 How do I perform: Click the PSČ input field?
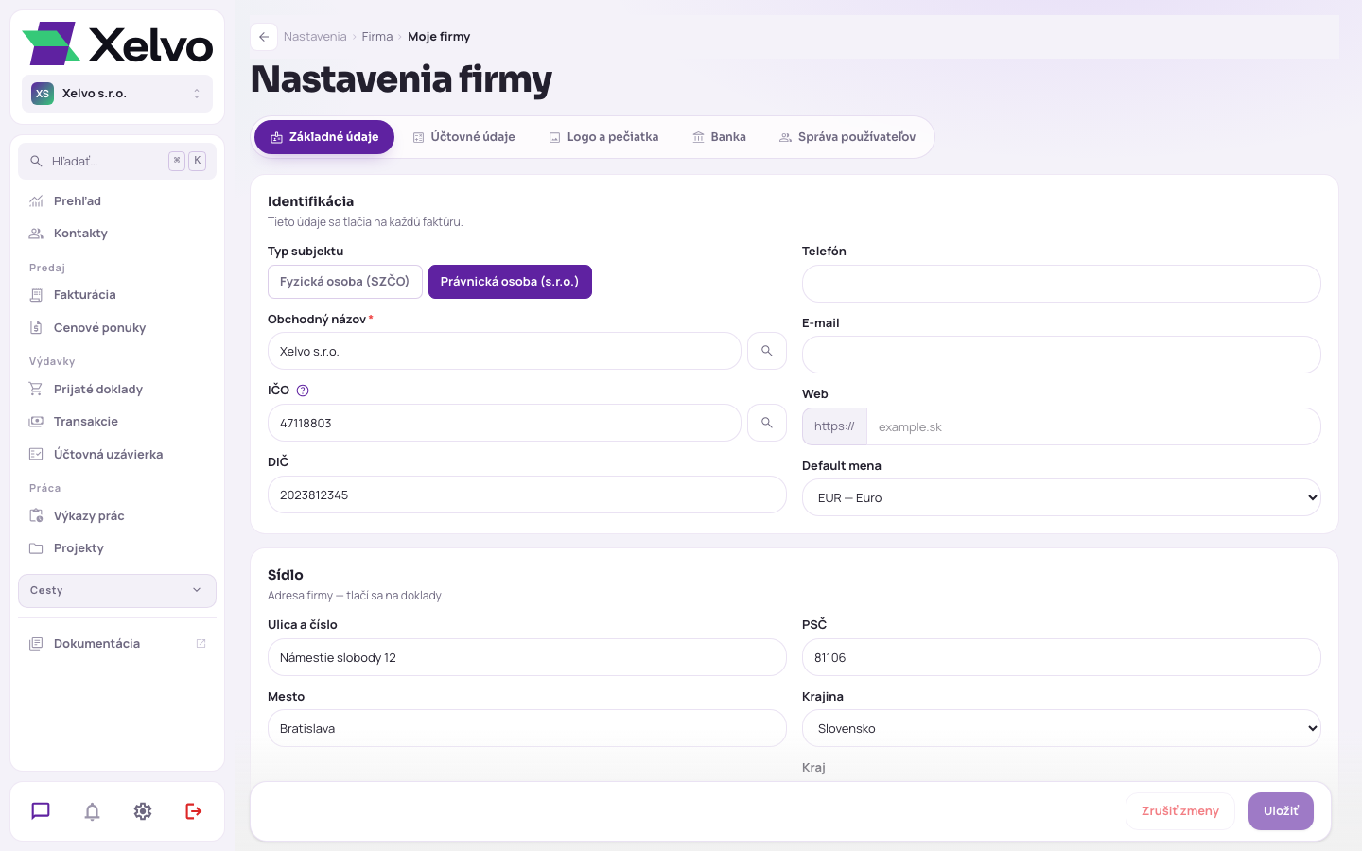click(x=1061, y=657)
